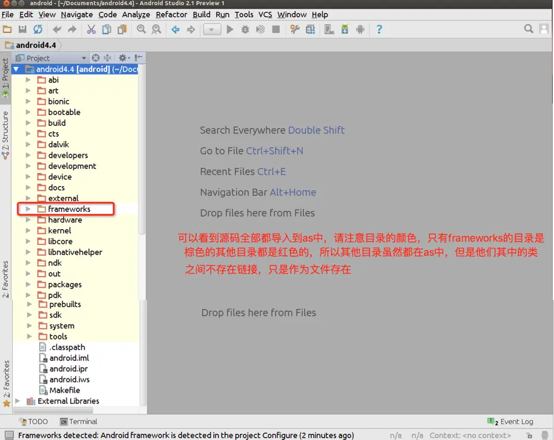Click the Copy icon in toolbar
The height and width of the screenshot is (440, 554).
pos(106,29)
